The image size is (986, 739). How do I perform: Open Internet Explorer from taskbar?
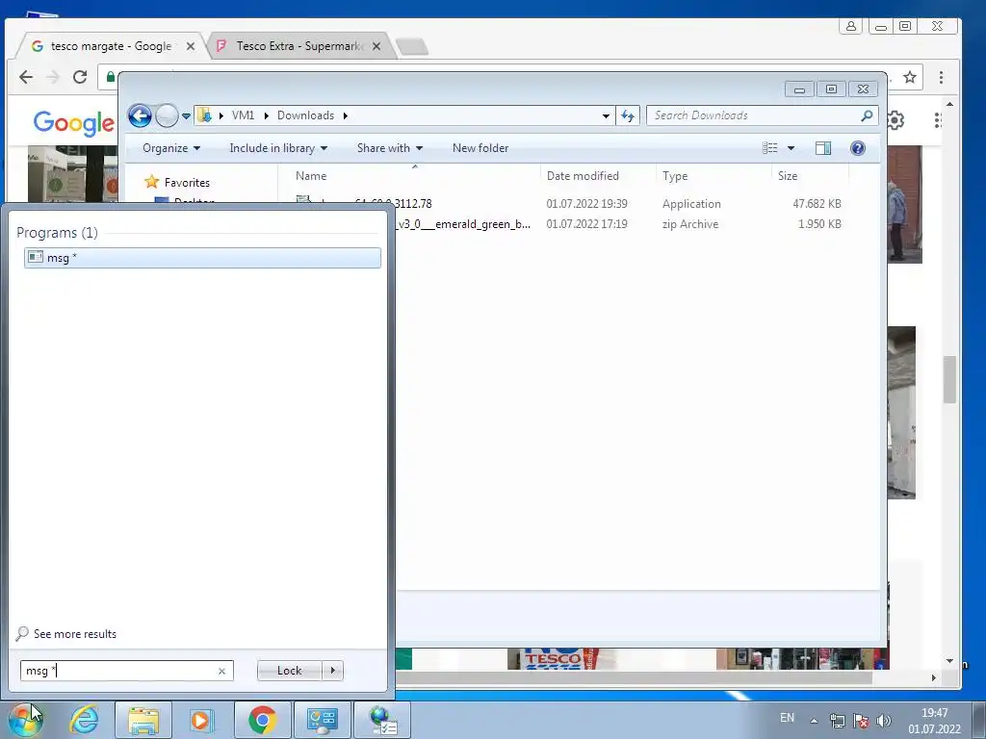tap(85, 720)
